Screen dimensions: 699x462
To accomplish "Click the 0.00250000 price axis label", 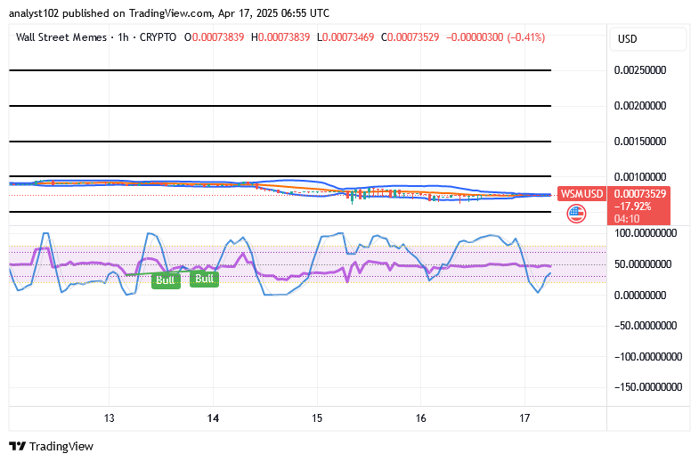I will pyautogui.click(x=640, y=70).
